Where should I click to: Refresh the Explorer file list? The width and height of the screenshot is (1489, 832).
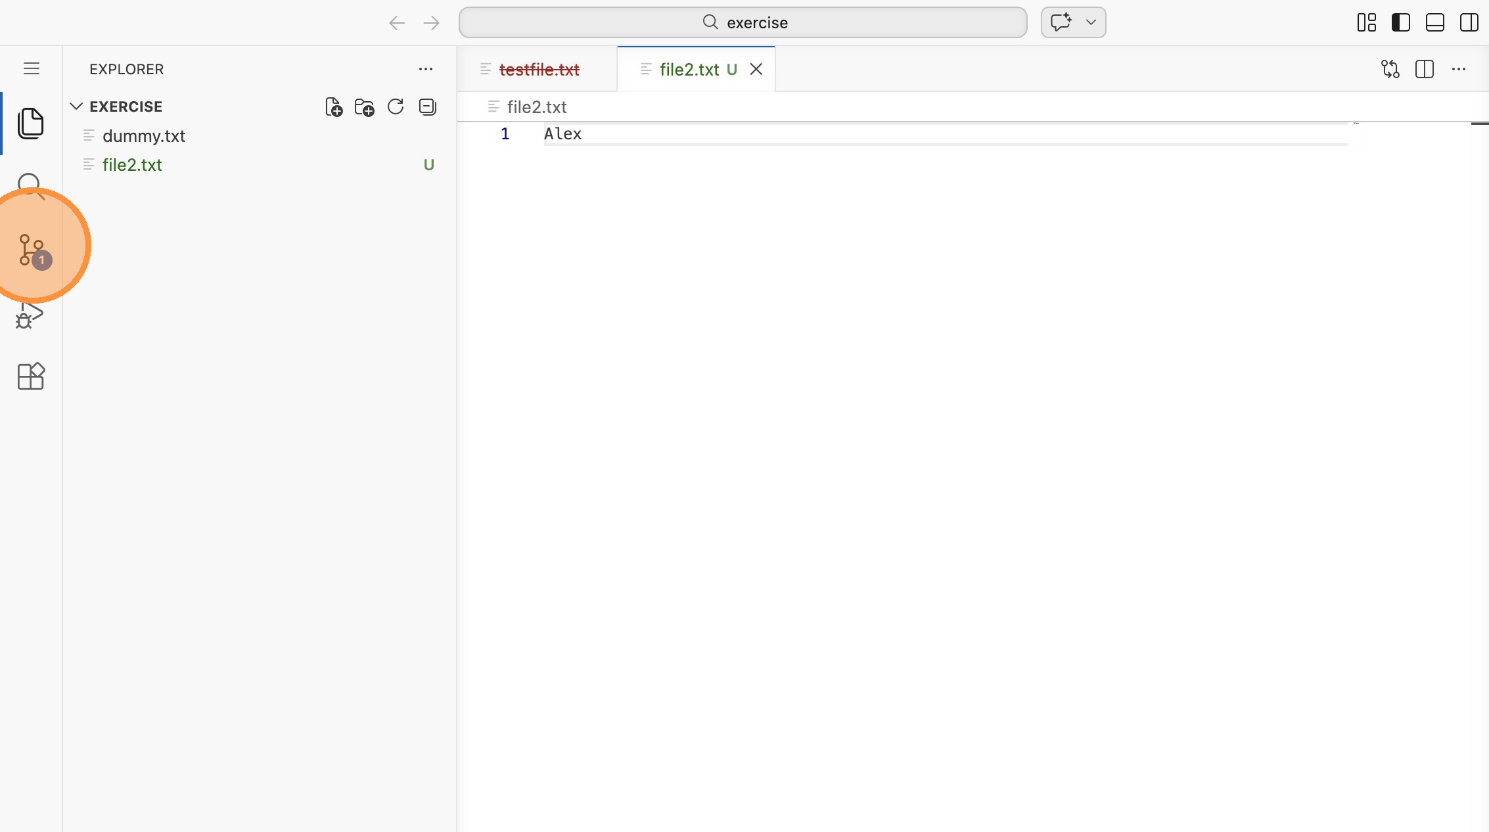(396, 107)
